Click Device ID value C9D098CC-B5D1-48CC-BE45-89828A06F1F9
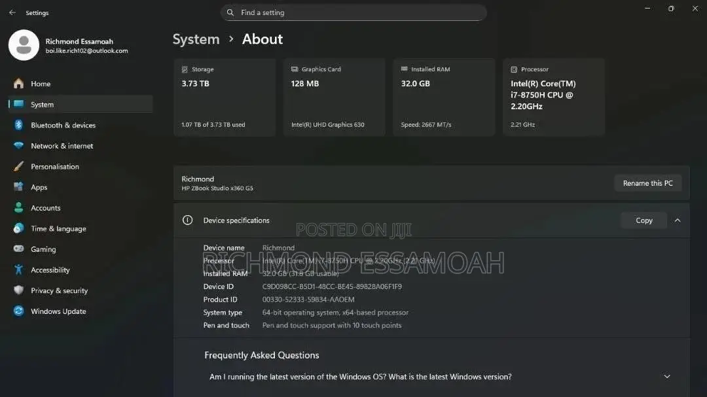The width and height of the screenshot is (707, 397). (332, 286)
